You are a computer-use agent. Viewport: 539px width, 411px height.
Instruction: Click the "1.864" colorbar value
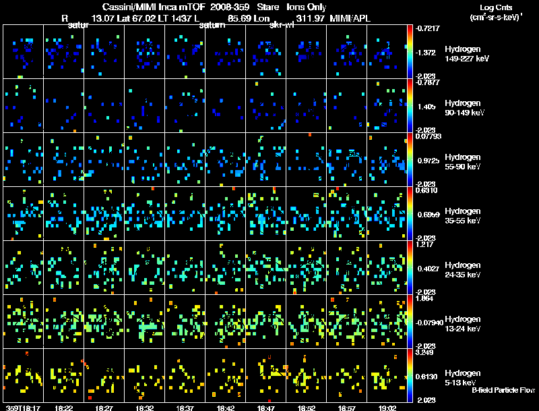(425, 298)
